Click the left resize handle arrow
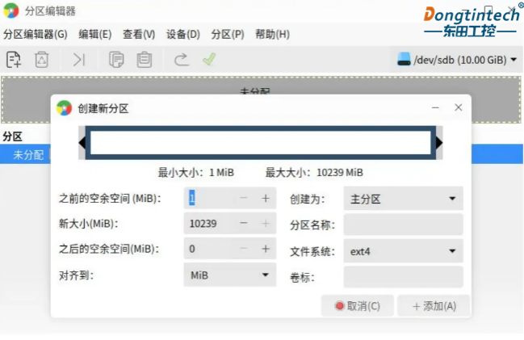 tap(82, 143)
